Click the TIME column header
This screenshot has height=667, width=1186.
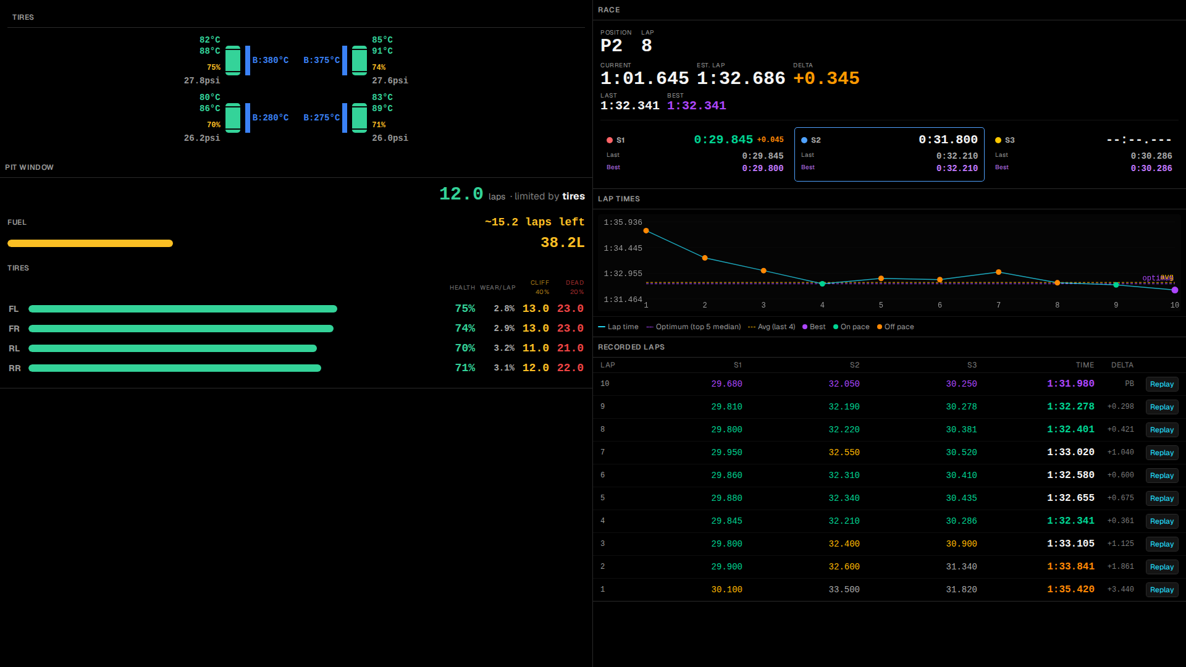[x=1085, y=365]
